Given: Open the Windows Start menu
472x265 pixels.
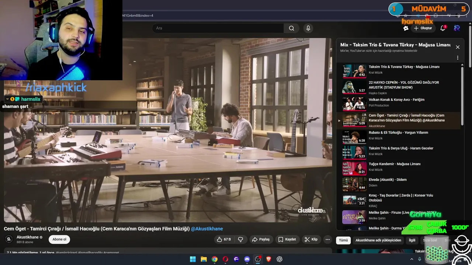Looking at the screenshot, I should [x=193, y=259].
